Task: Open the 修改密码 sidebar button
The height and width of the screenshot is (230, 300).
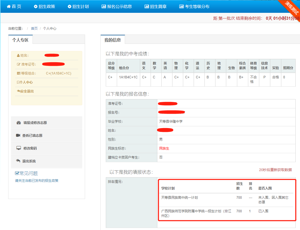Action: click(x=30, y=148)
